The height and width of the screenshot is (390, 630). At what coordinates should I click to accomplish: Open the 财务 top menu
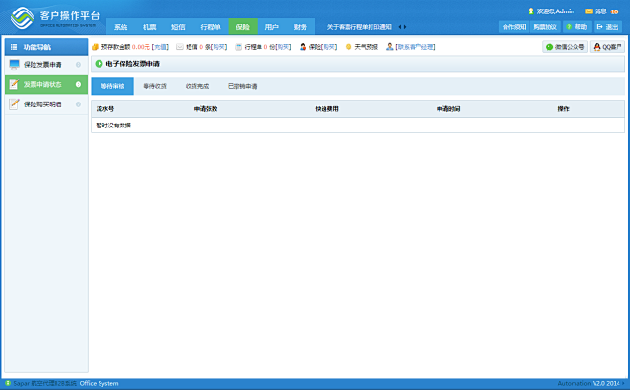click(x=300, y=27)
